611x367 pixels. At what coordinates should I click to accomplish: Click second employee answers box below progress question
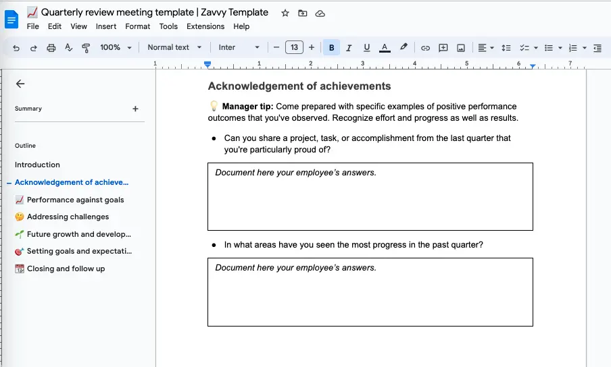point(370,292)
